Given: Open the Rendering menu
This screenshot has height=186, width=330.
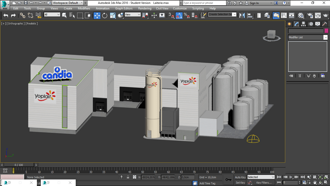Looking at the screenshot, I should pos(144,8).
